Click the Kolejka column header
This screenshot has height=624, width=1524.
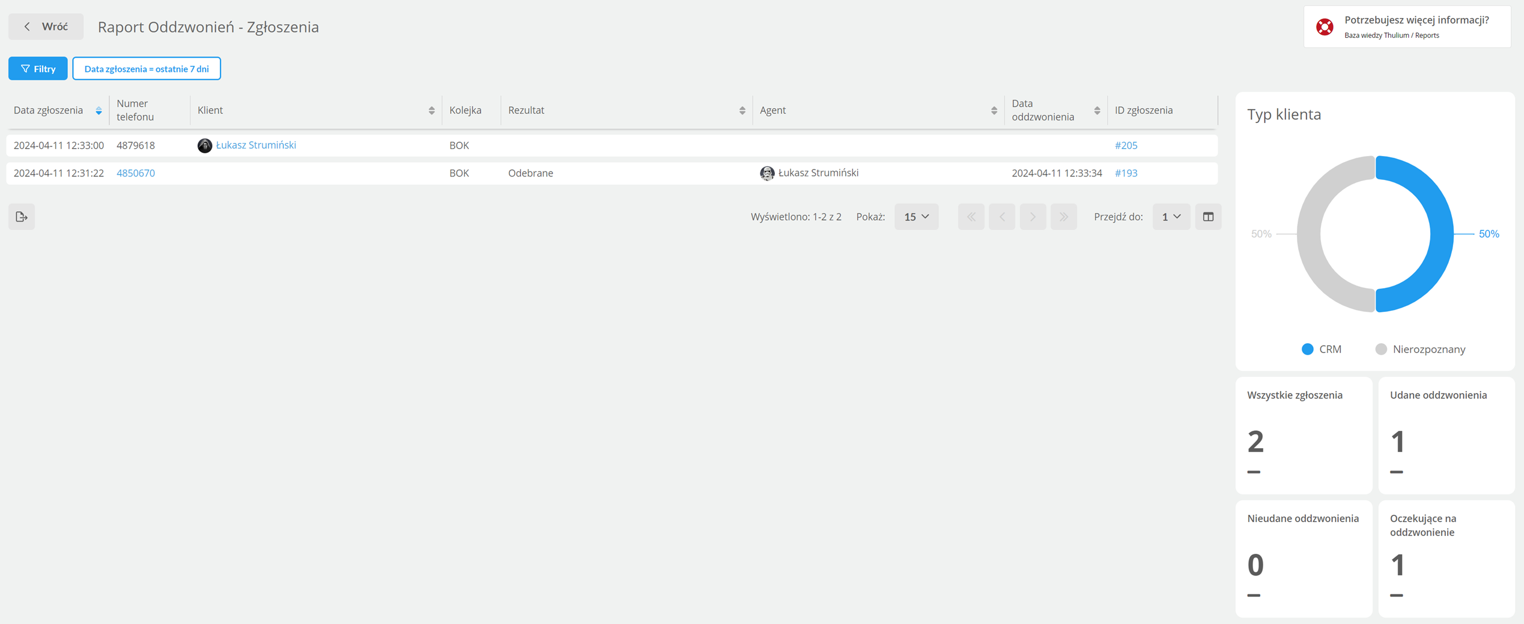(x=465, y=110)
